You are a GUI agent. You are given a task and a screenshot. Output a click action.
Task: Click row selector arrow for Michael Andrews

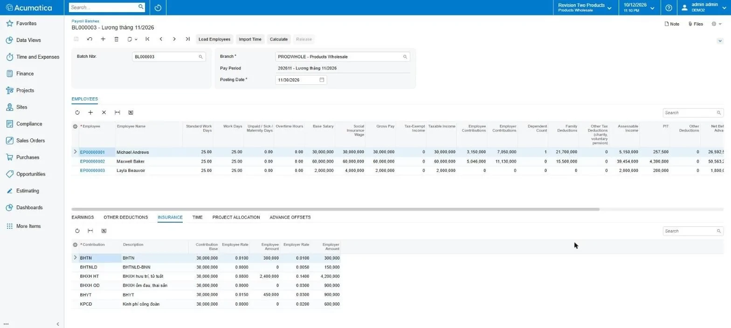(75, 152)
